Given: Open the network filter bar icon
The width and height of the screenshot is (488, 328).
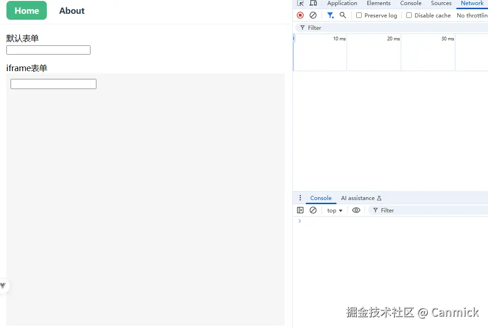Looking at the screenshot, I should point(330,15).
